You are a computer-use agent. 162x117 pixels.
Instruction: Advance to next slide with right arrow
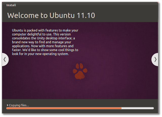click(x=155, y=59)
